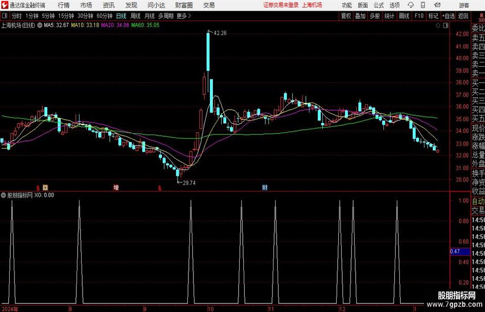Switch to the 1分钟 period tab
The height and width of the screenshot is (312, 485).
32,16
